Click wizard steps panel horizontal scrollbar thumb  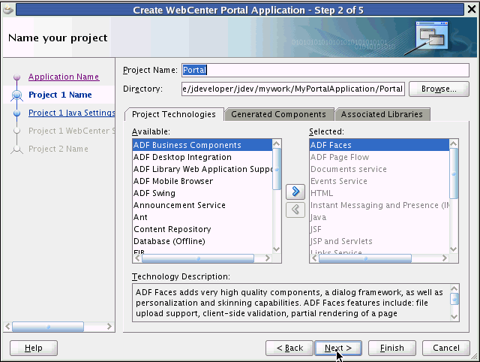coord(48,327)
